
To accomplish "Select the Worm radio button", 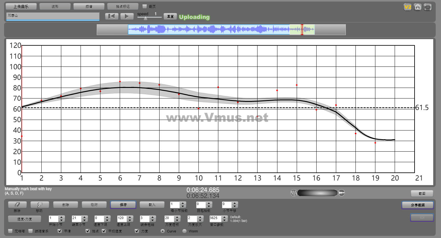I will [184, 231].
